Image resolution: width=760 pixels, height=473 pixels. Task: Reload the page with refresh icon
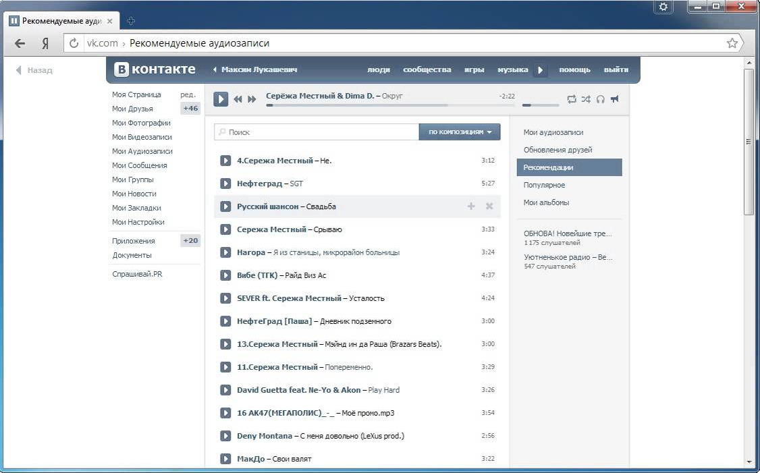(x=74, y=43)
